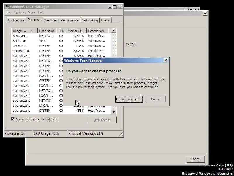The width and height of the screenshot is (234, 176).
Task: Click Cancel in the background gray window
Action: point(195,159)
